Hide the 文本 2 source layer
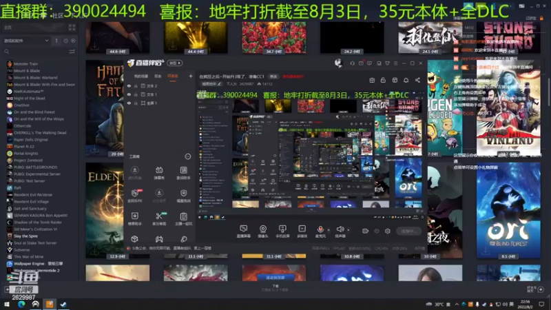 click(129, 85)
